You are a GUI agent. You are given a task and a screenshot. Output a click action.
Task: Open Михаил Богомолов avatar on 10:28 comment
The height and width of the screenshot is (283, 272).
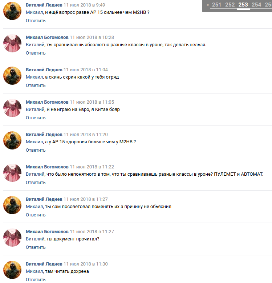12,43
